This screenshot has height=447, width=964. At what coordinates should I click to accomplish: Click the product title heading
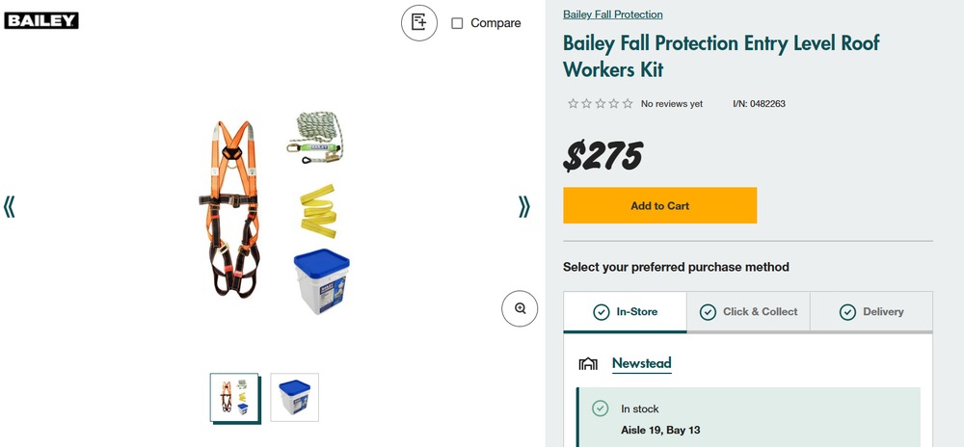[x=721, y=57]
